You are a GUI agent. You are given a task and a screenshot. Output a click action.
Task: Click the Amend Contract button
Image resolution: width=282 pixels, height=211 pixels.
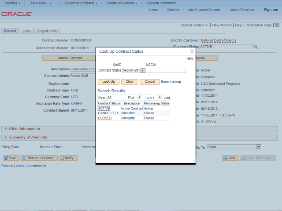coord(70,58)
